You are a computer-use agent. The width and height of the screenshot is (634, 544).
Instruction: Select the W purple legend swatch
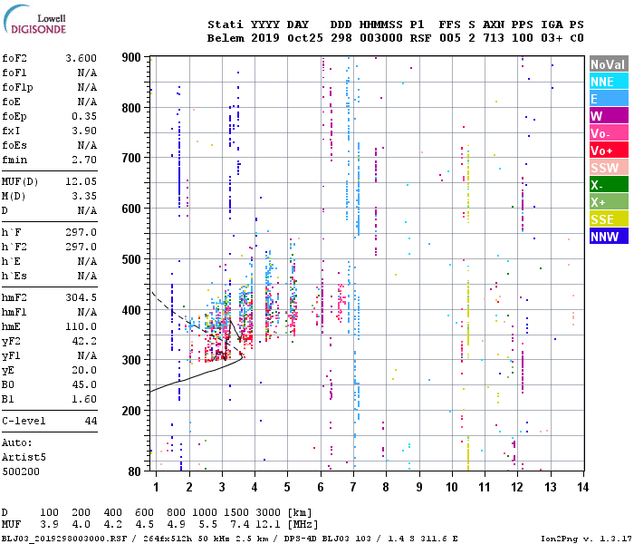click(609, 116)
